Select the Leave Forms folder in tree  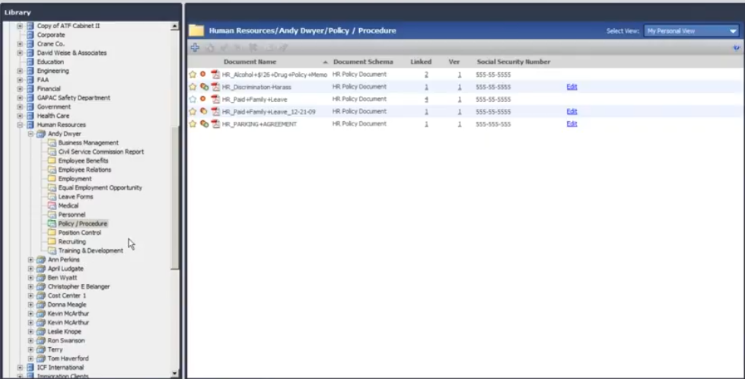point(75,196)
